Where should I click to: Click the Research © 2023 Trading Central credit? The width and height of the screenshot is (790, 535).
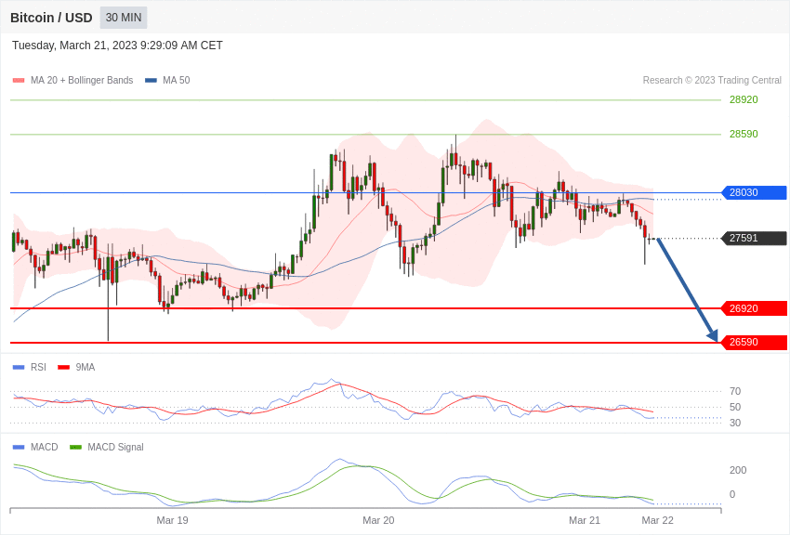712,80
